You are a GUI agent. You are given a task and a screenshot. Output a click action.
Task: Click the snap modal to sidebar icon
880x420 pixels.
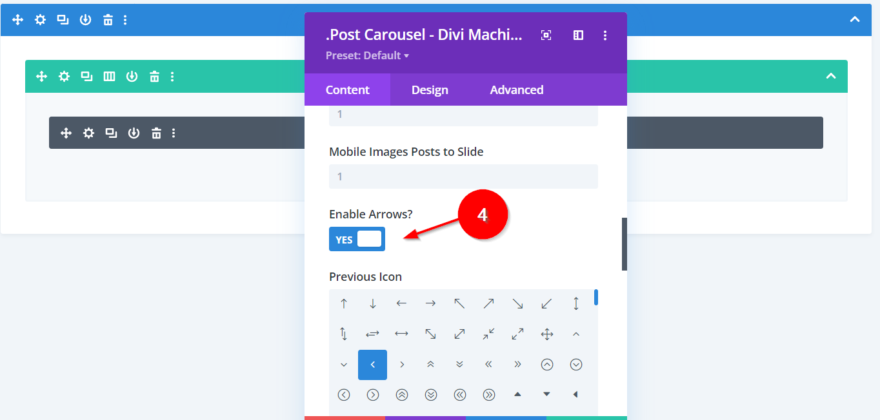tap(578, 35)
